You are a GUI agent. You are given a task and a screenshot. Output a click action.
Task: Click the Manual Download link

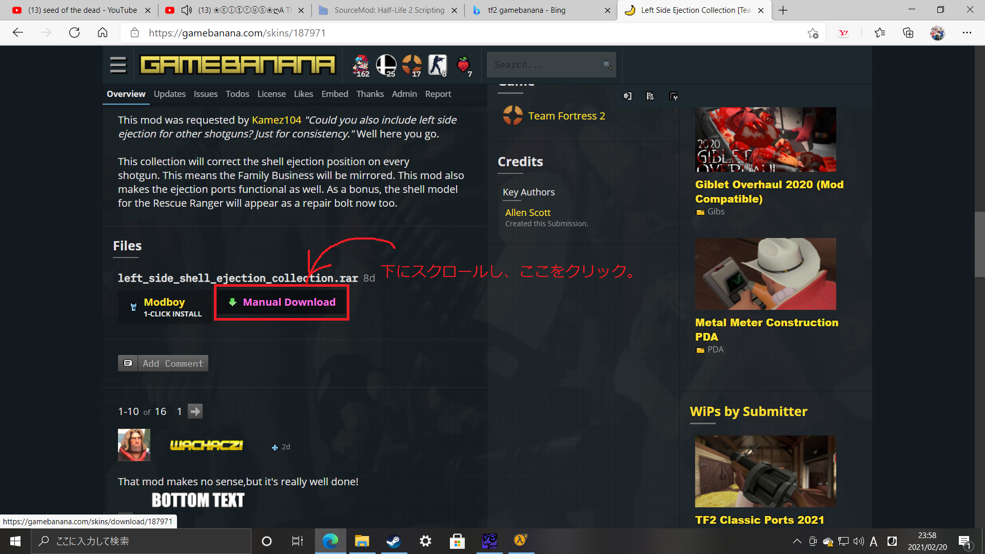[x=289, y=302]
